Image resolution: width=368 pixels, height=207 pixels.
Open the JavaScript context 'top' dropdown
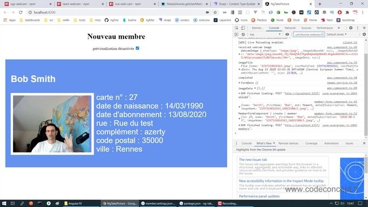pyautogui.click(x=265, y=34)
